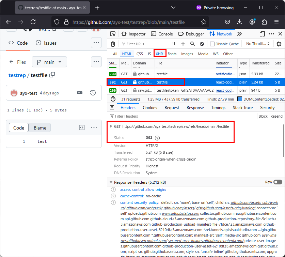Open network search with magnifier icon

(192, 44)
